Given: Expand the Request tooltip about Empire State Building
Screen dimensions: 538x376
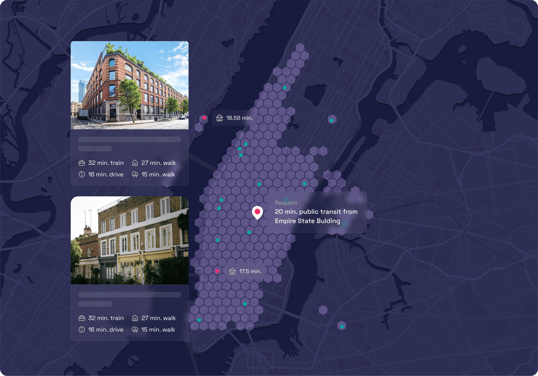Looking at the screenshot, I should pos(317,212).
